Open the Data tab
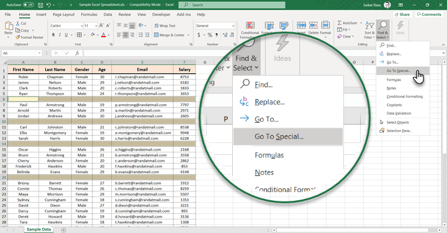447x233 pixels. [108, 14]
